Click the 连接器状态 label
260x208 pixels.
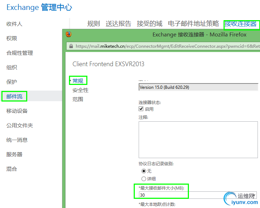click(150, 103)
